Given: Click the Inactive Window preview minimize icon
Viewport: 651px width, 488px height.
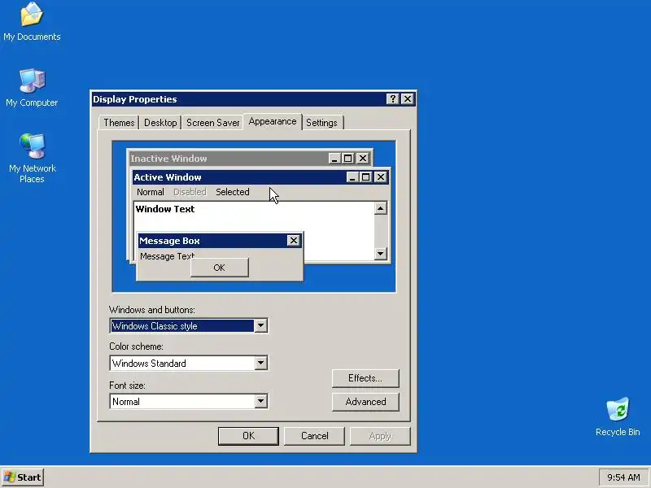Looking at the screenshot, I should [x=334, y=158].
